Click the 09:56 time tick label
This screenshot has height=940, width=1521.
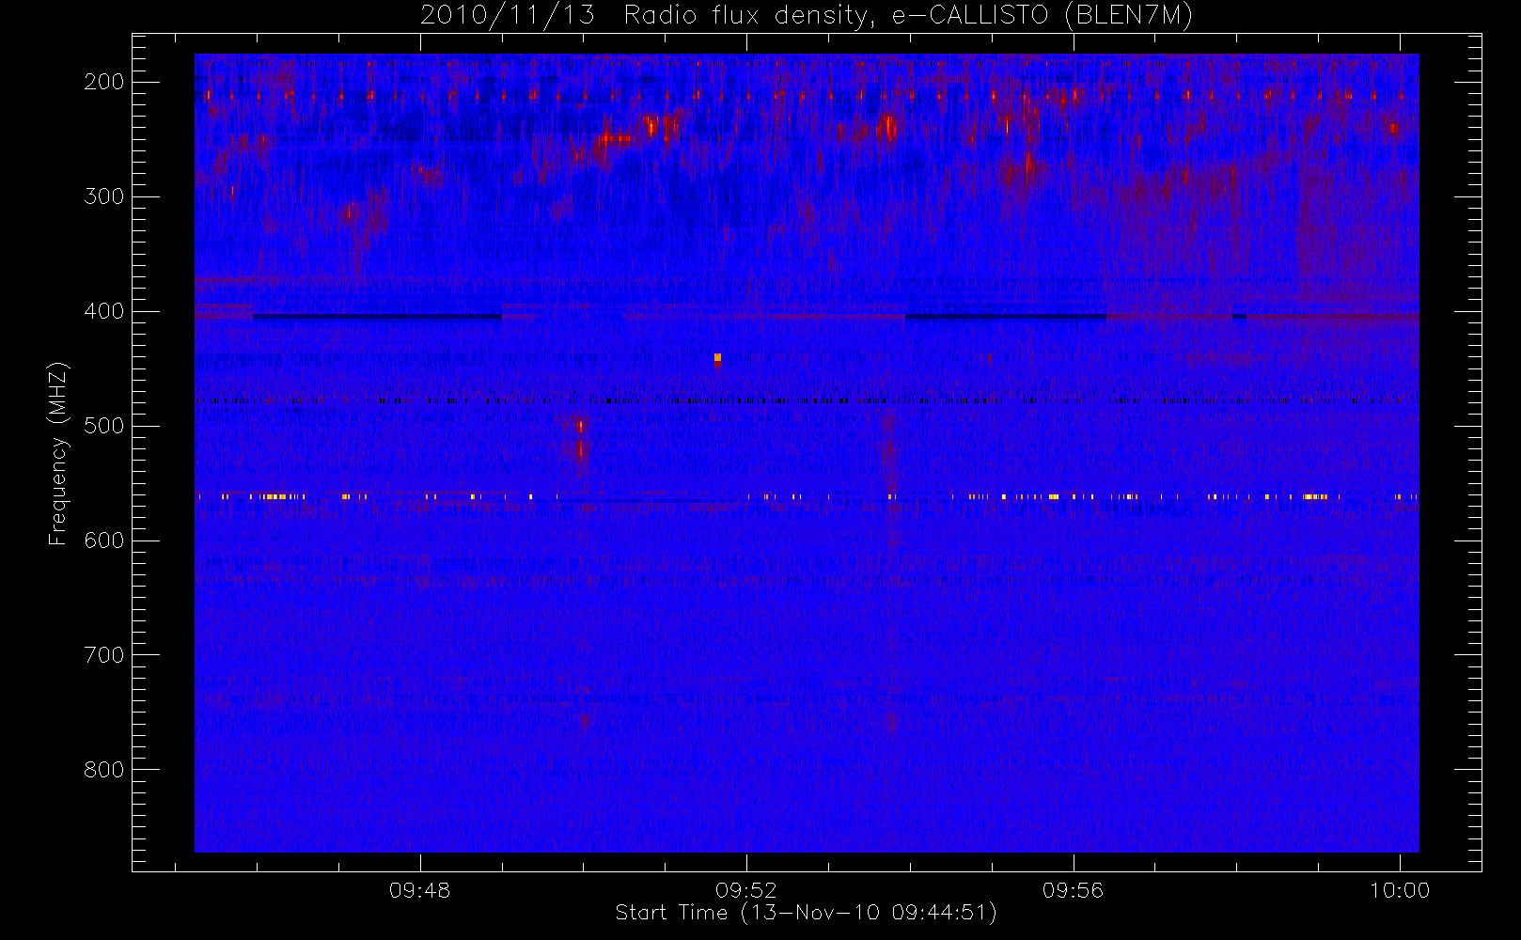click(x=1073, y=890)
